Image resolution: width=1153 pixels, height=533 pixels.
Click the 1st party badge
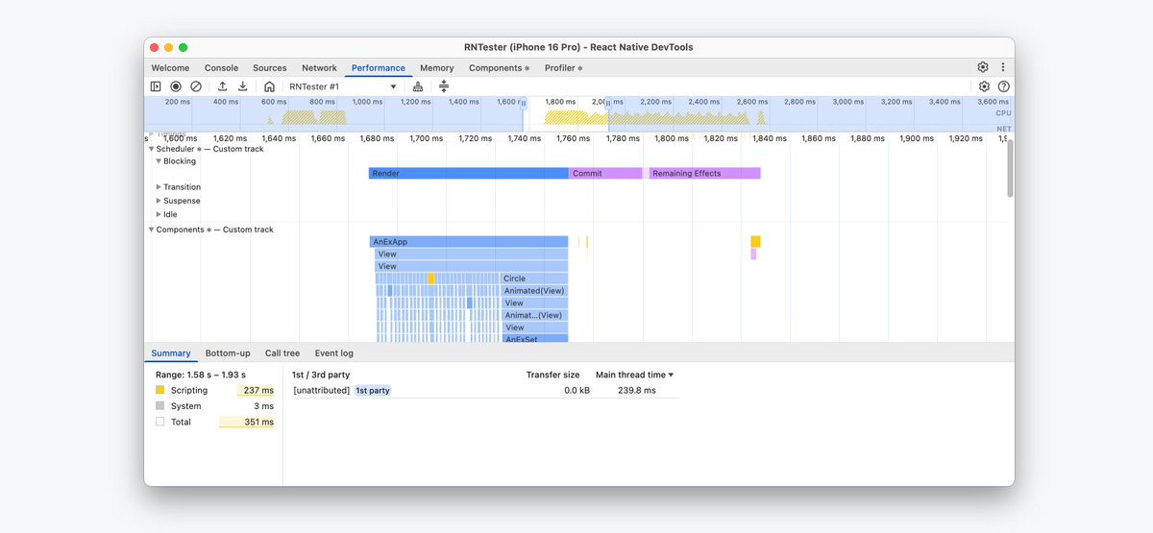click(373, 391)
